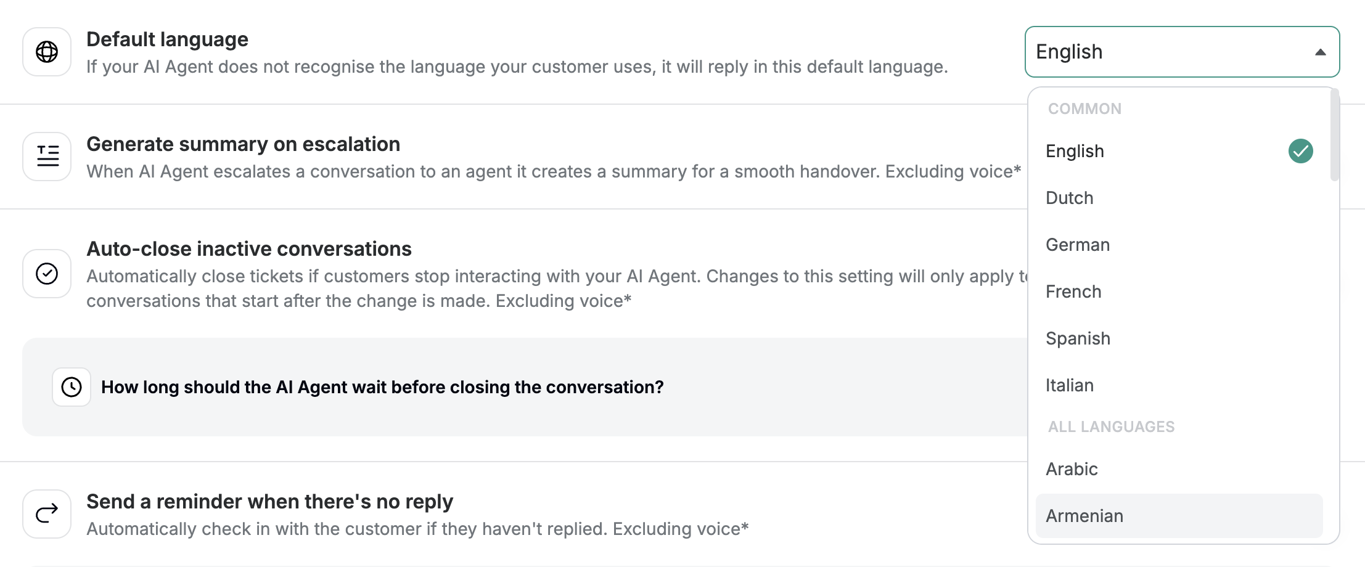This screenshot has width=1365, height=567.
Task: Collapse the language dropdown via caret arrow
Action: point(1320,52)
